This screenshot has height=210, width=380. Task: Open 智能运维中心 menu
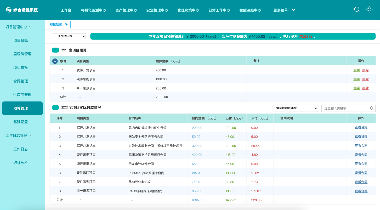click(250, 10)
